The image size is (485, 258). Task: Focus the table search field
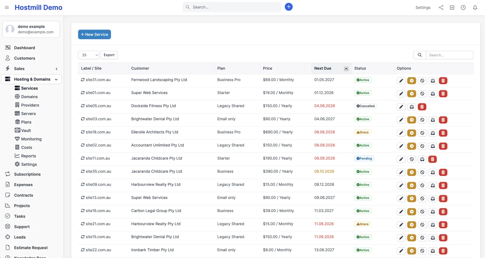pyautogui.click(x=450, y=55)
